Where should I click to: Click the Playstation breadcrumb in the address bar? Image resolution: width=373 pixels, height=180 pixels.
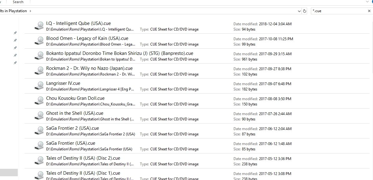[18, 11]
